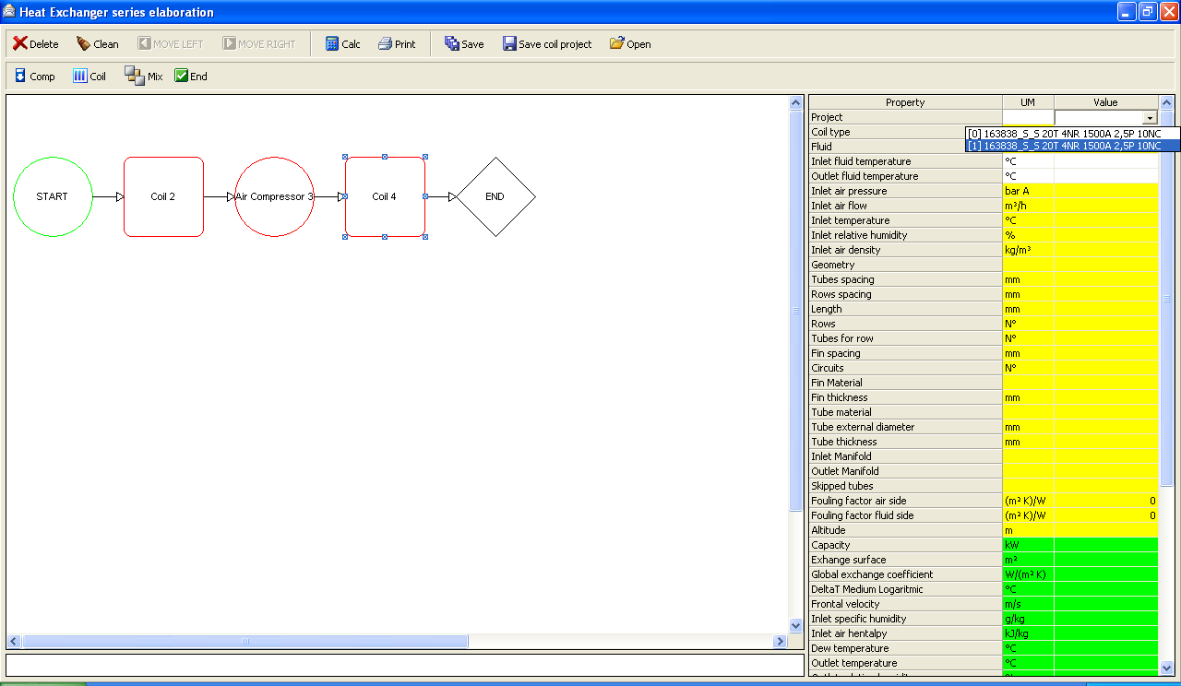Add a compressor with the Comp button

[x=35, y=77]
